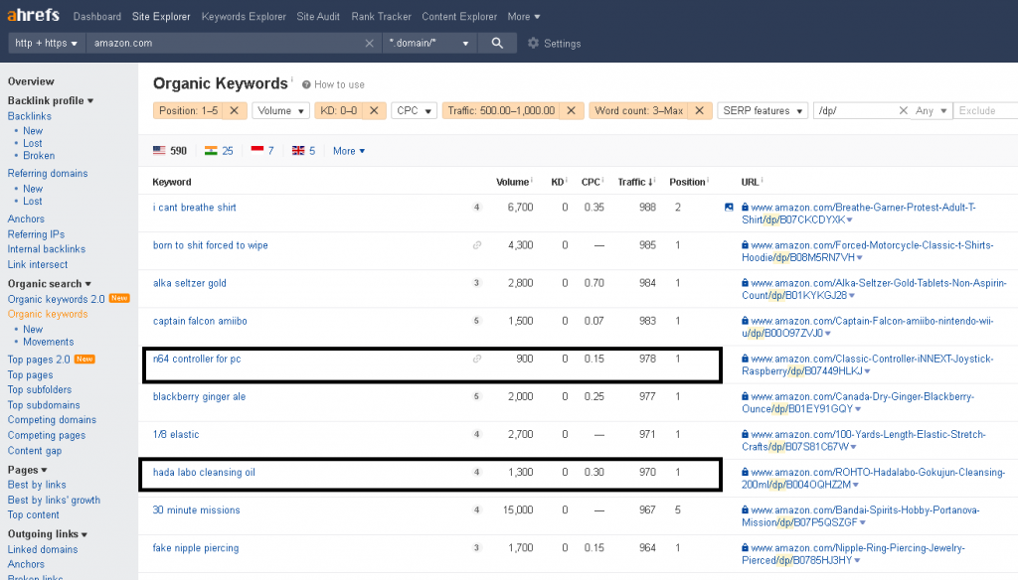Viewport: 1018px width, 580px height.
Task: Open keyword n64 controller for pc
Action: [197, 359]
